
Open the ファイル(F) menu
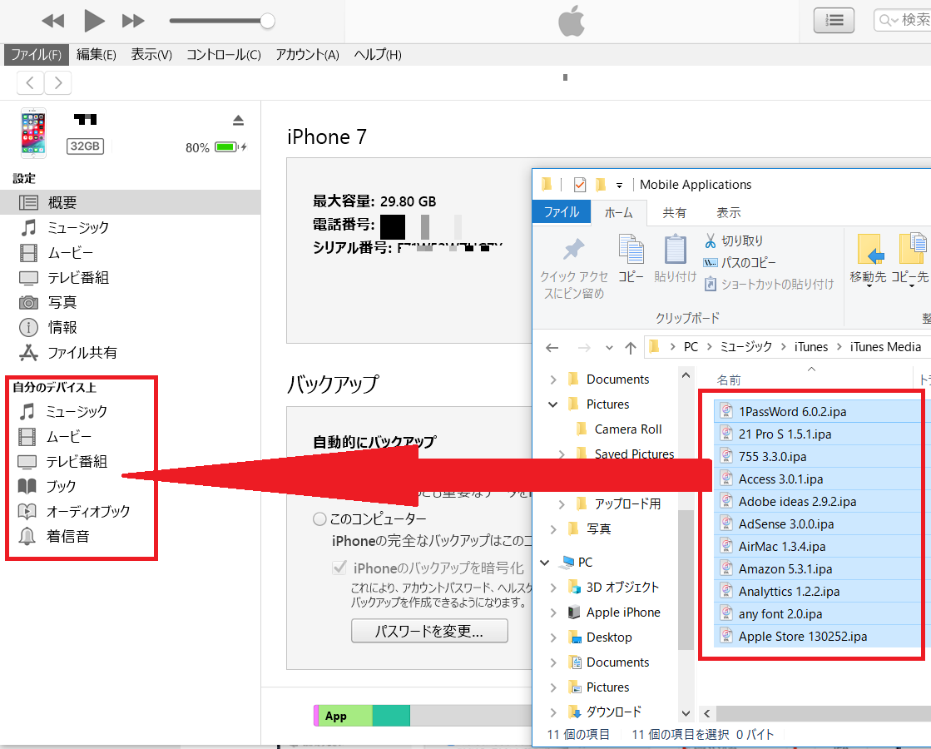point(37,55)
